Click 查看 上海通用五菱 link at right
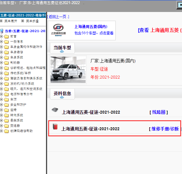Viewport: 182px width, 174px height. pos(160,30)
